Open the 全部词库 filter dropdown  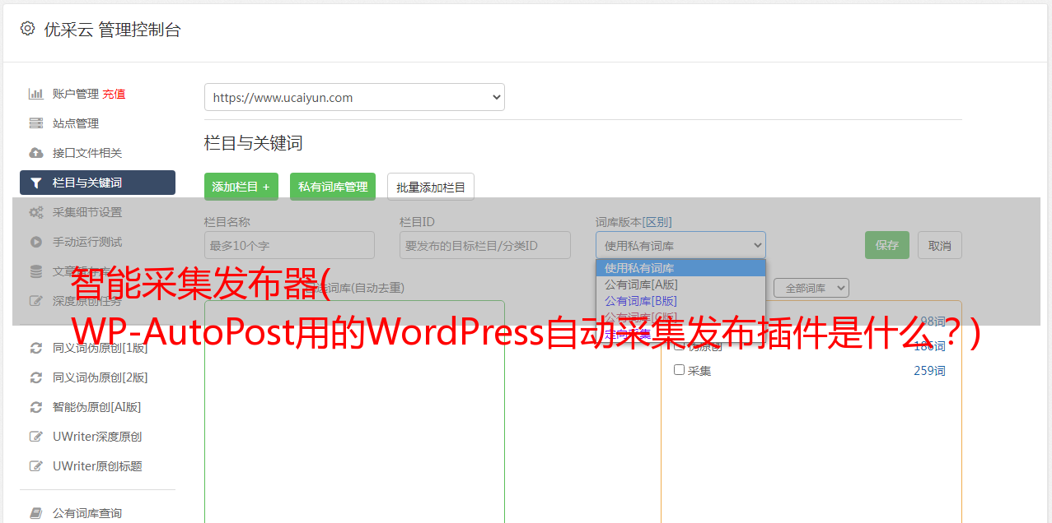click(811, 288)
